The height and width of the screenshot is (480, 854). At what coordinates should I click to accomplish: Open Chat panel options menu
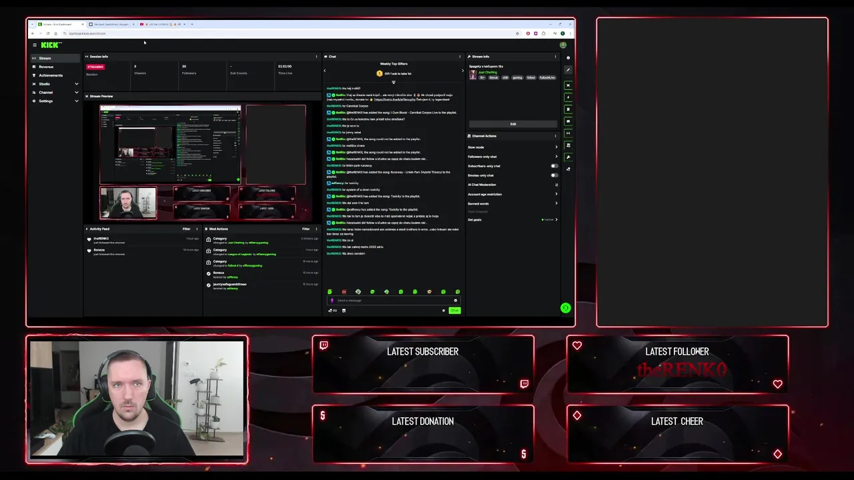point(460,57)
